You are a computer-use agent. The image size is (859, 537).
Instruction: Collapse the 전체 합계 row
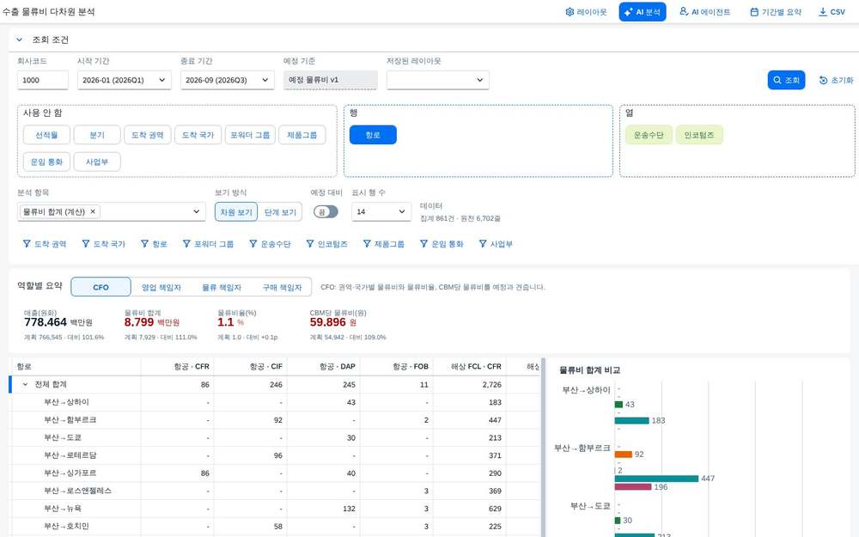(x=25, y=385)
